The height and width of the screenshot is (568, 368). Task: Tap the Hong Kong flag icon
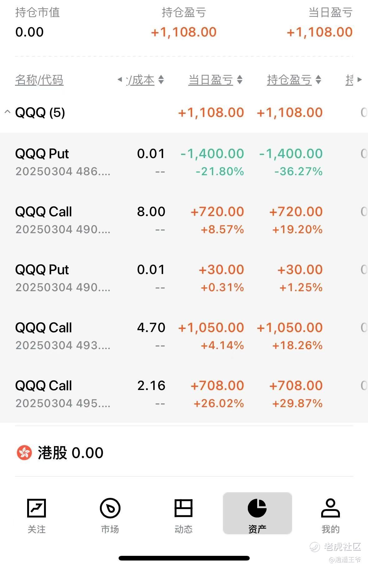coord(24,453)
